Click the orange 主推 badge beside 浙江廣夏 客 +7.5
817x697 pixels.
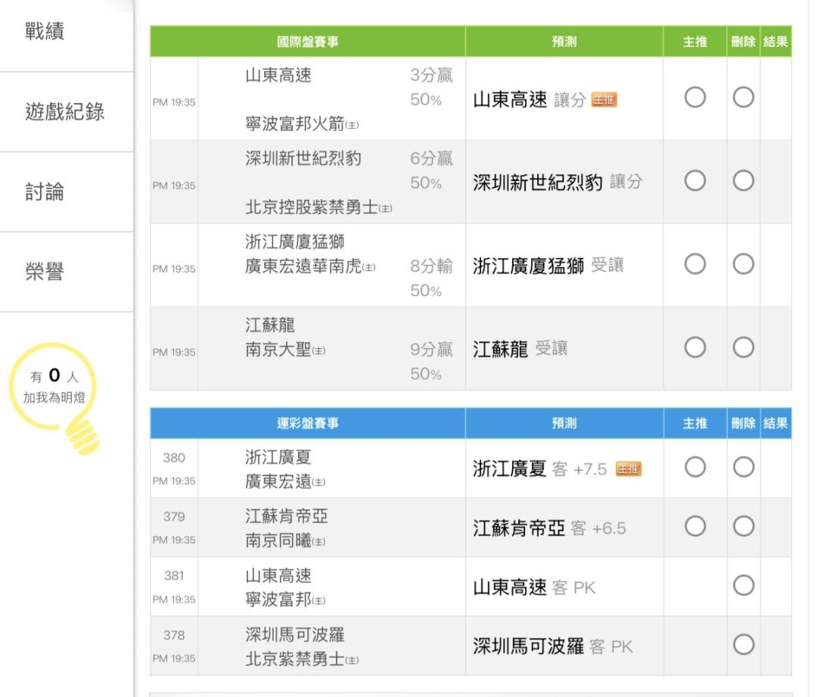click(x=629, y=469)
